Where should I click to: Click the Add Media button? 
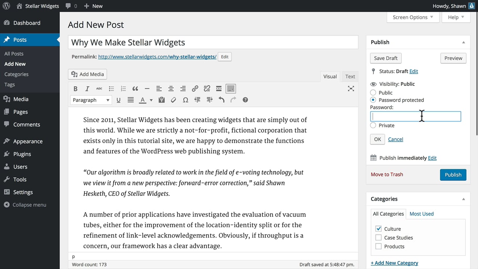tap(87, 74)
